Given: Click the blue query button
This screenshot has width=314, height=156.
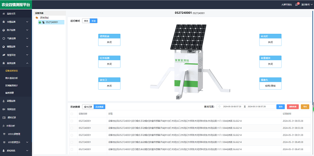Looking at the screenshot, I should click(x=281, y=106).
